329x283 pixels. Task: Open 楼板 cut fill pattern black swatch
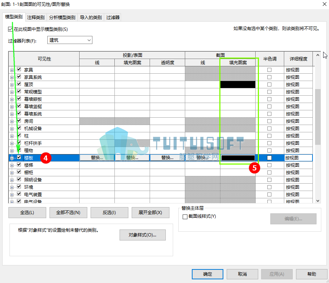[238, 158]
